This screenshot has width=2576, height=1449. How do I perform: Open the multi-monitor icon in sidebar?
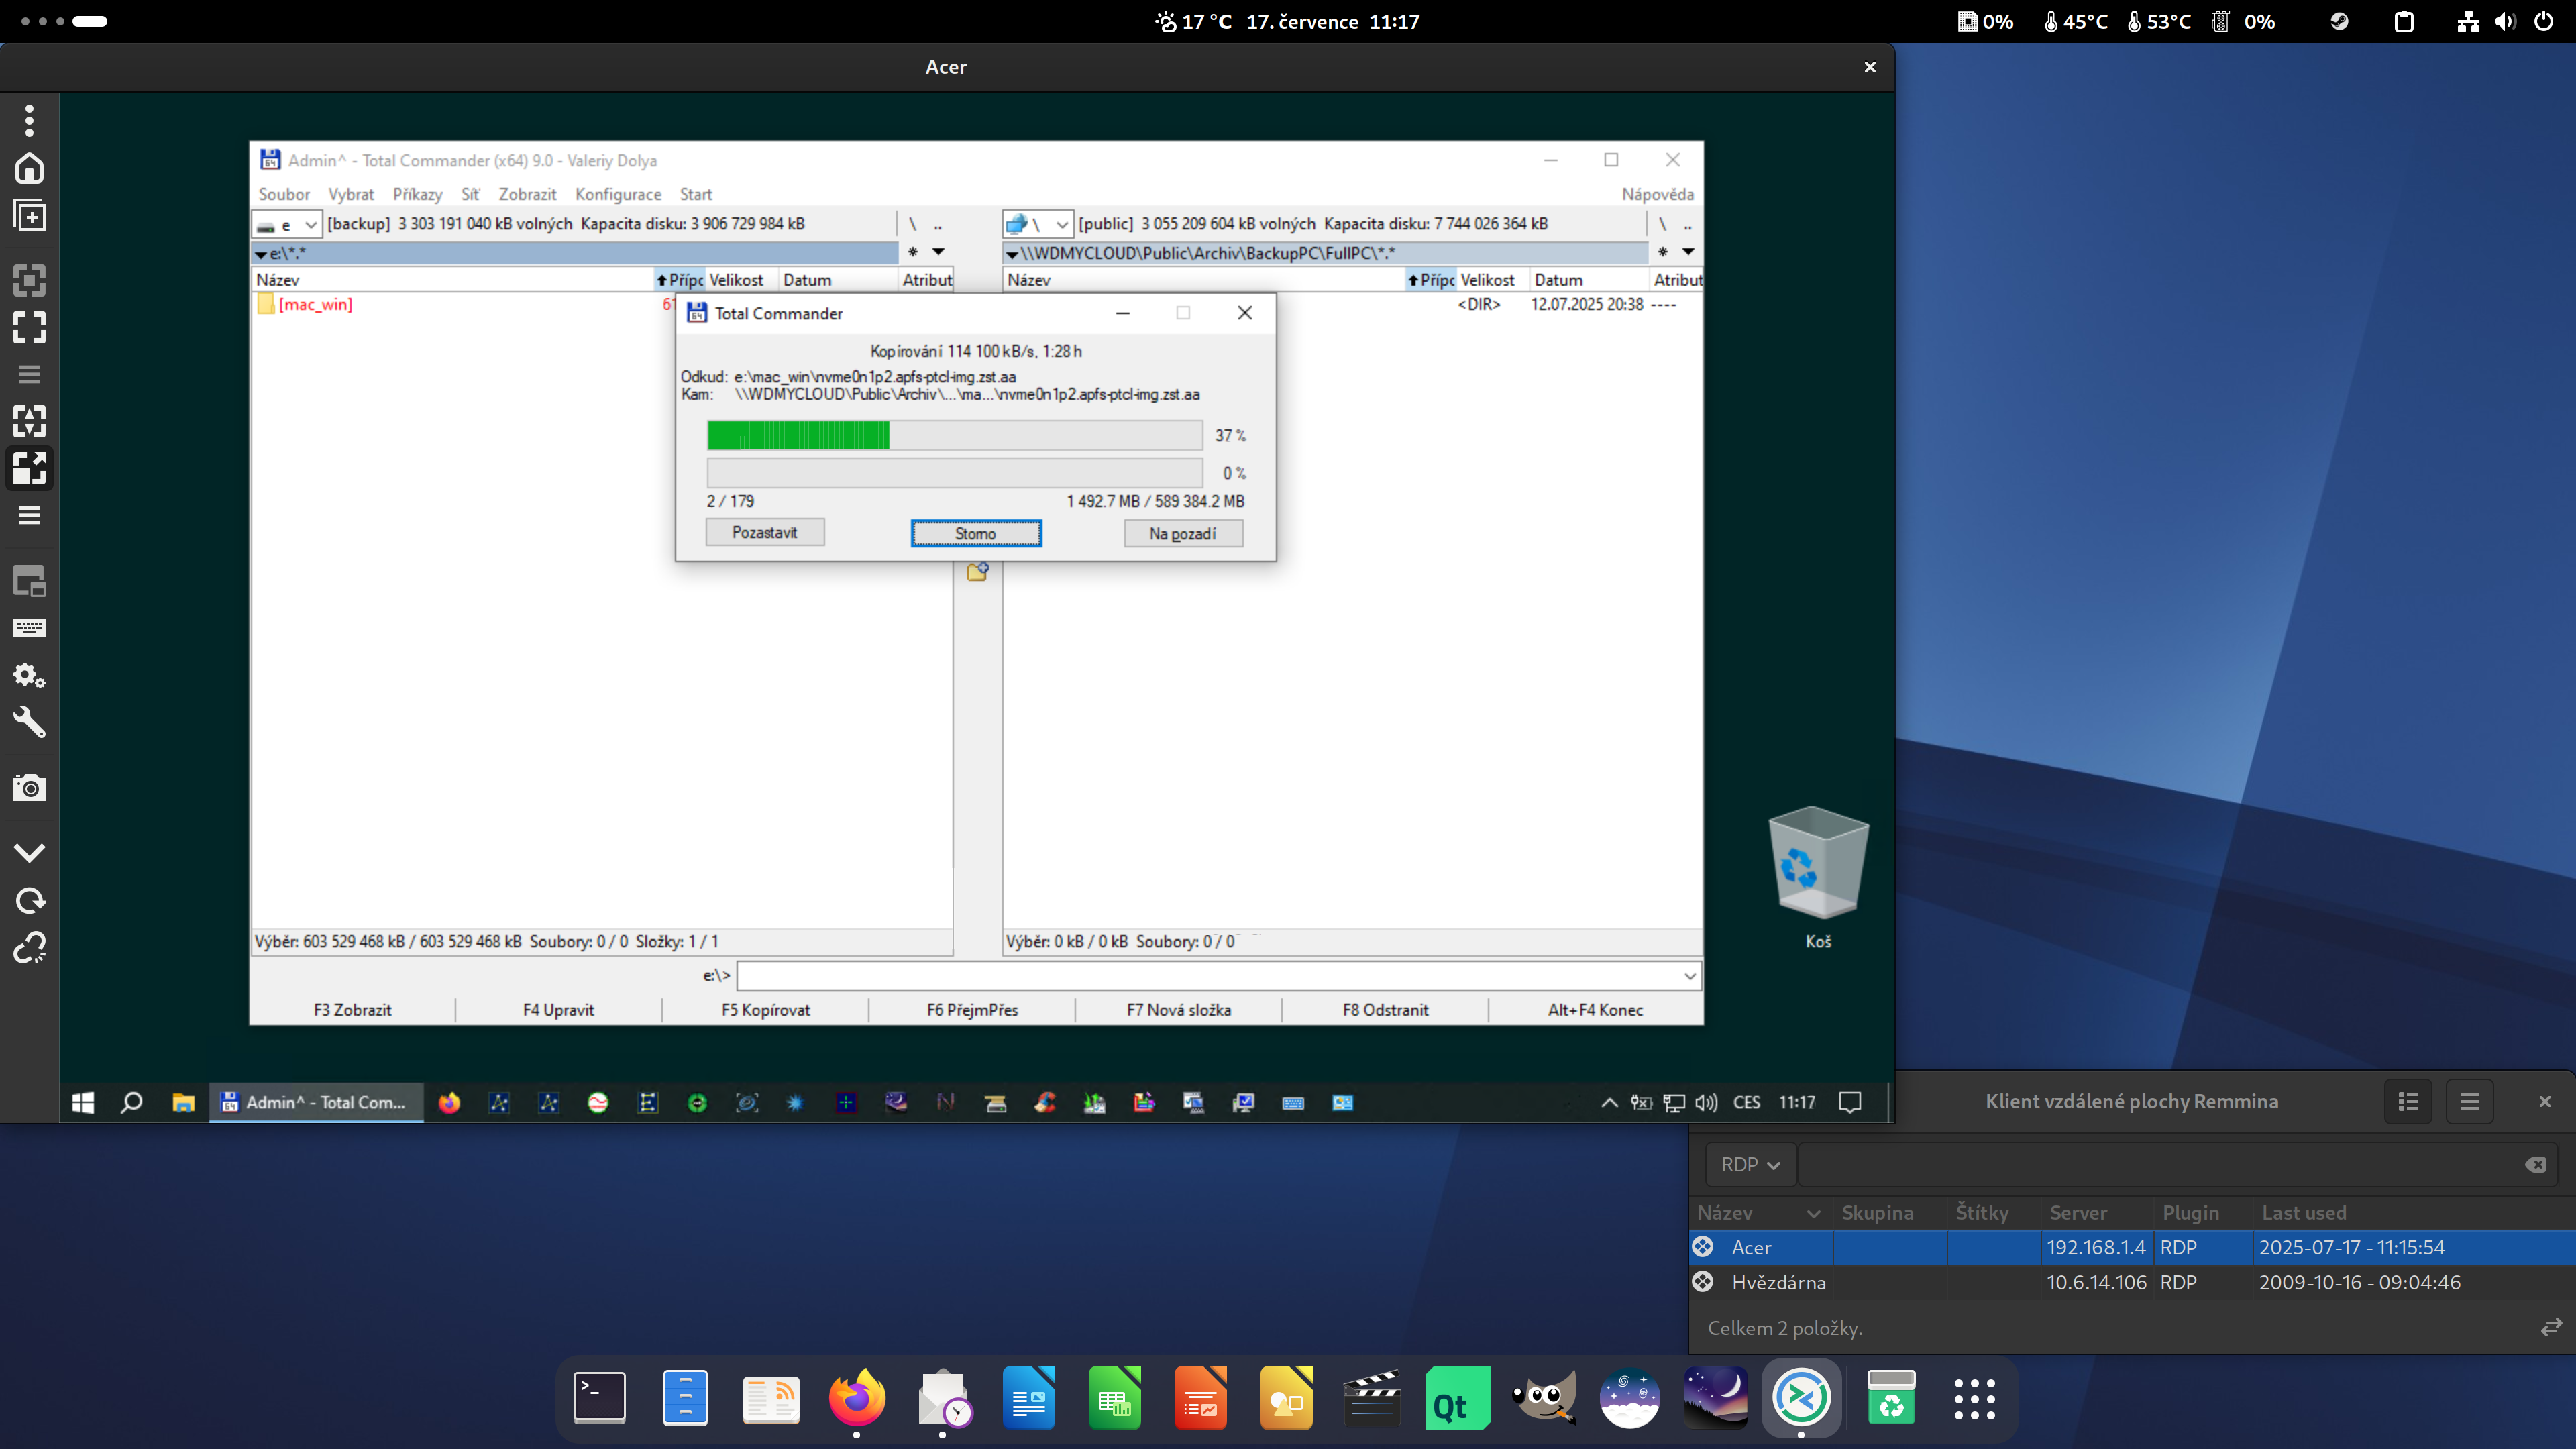coord(29,581)
